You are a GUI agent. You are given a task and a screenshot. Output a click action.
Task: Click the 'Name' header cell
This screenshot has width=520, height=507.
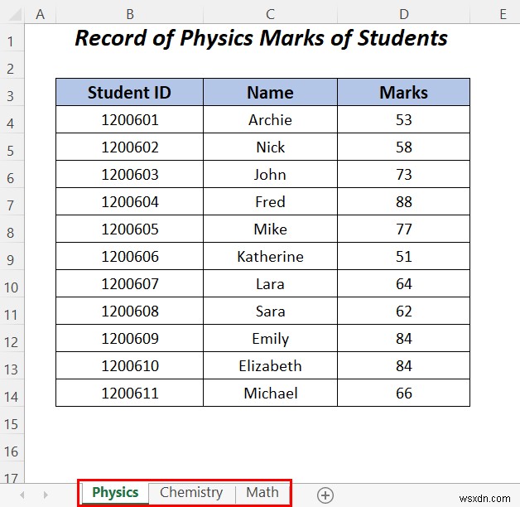(270, 92)
